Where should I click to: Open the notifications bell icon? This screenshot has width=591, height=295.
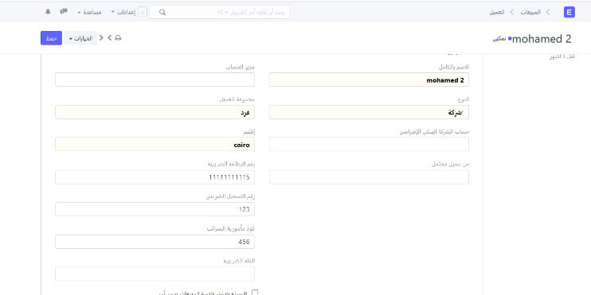click(x=48, y=12)
